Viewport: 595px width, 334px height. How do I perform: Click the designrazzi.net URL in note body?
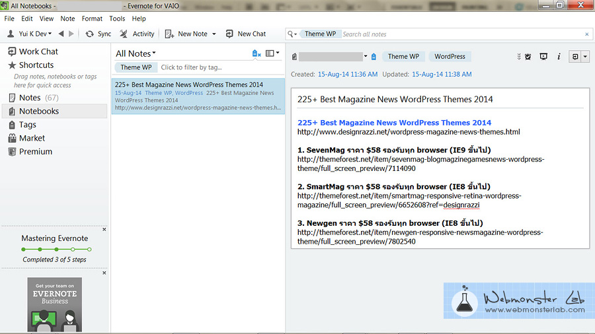point(409,132)
